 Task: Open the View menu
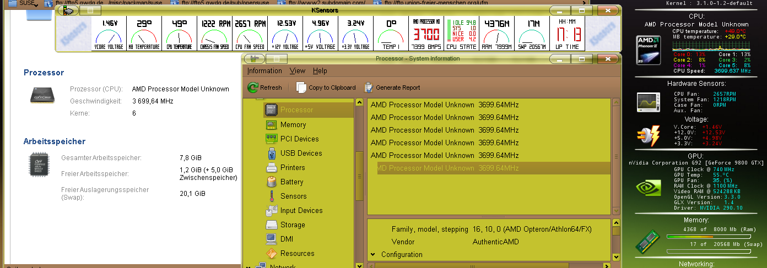coord(298,70)
